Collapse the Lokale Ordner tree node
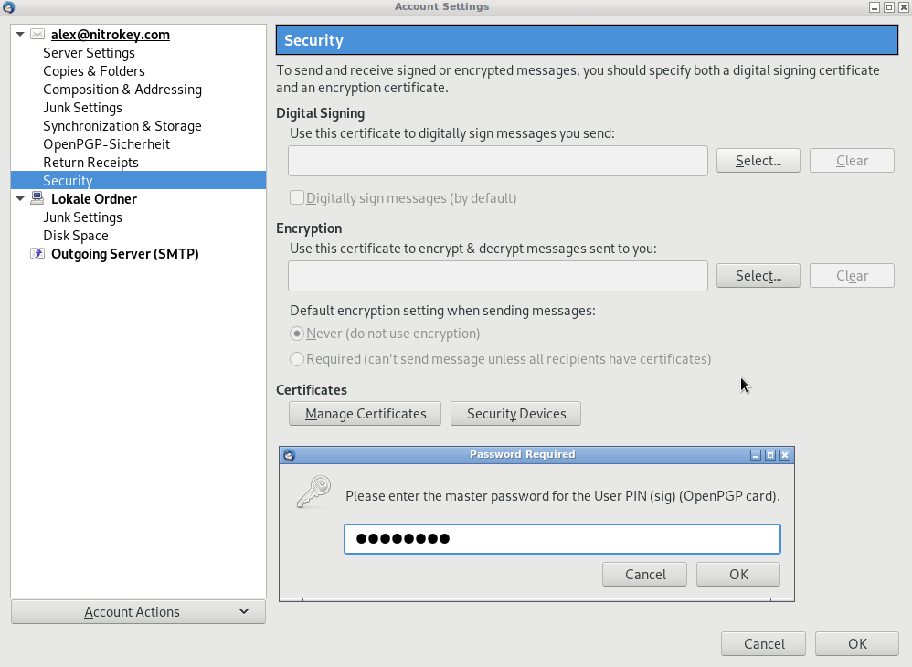 (20, 199)
